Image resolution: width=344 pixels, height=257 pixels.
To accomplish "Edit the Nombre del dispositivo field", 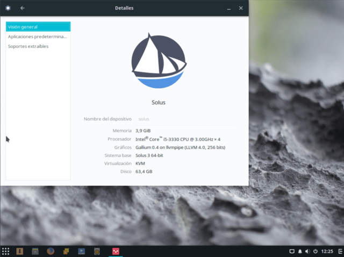I will click(185, 119).
